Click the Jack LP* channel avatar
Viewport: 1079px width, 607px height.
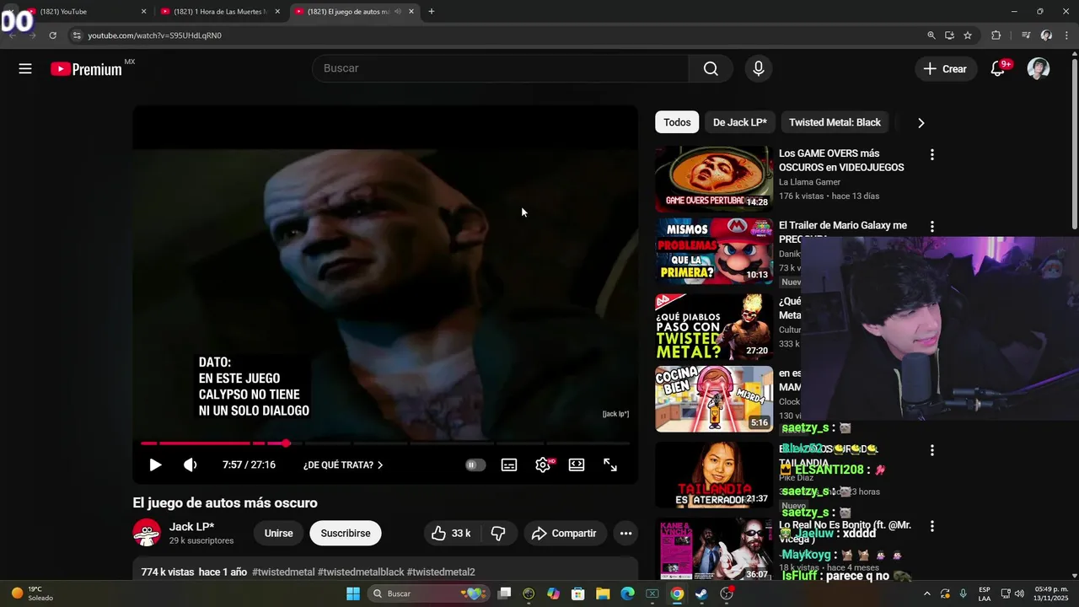(x=147, y=533)
